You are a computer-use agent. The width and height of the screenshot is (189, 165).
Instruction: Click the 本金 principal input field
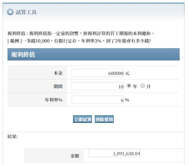97,73
